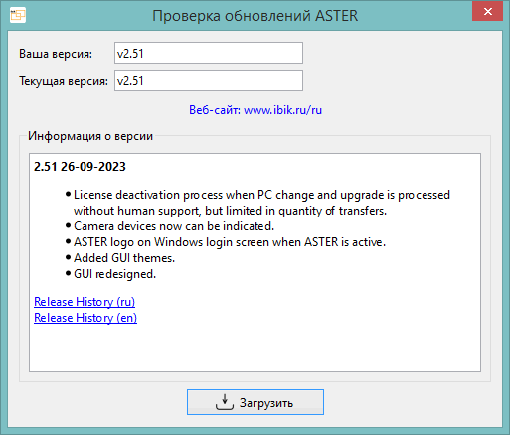Click the Информация о версии group title
The image size is (510, 435).
click(x=90, y=136)
